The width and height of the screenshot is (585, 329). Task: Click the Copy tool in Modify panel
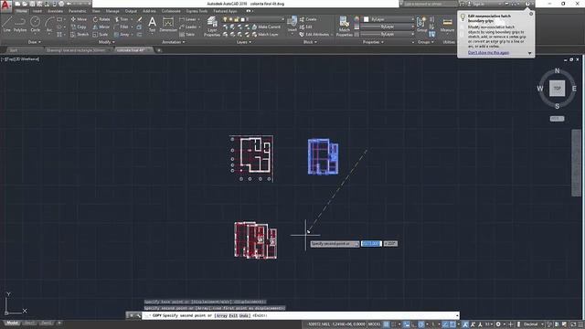tap(79, 27)
